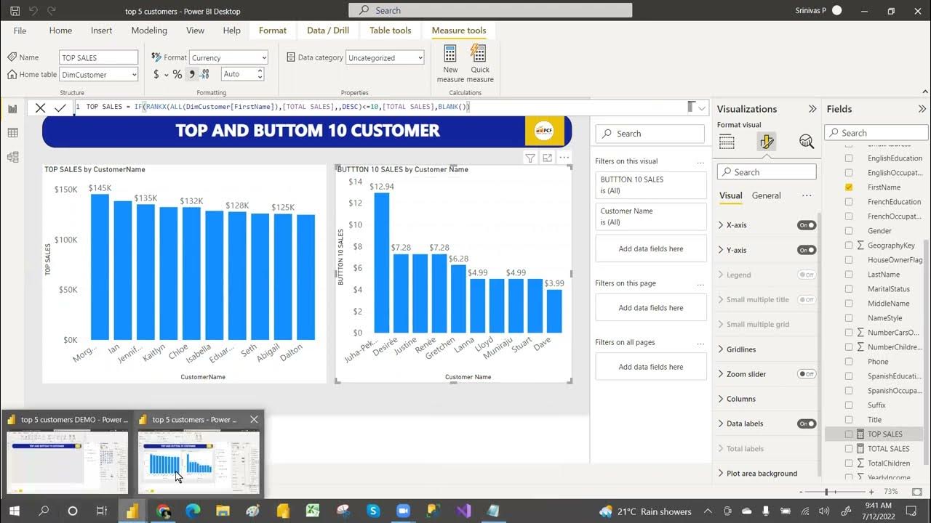This screenshot has height=523, width=931.
Task: Turn on the Zoom slider toggle
Action: [807, 374]
